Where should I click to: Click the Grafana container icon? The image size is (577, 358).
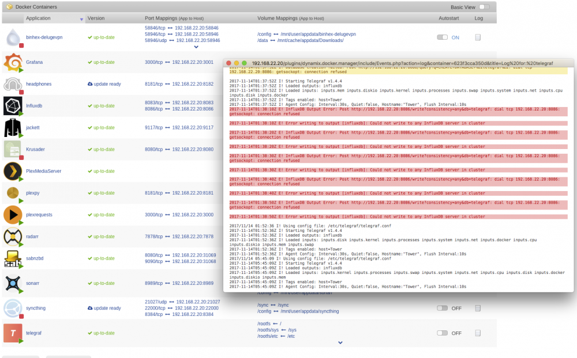coord(13,62)
